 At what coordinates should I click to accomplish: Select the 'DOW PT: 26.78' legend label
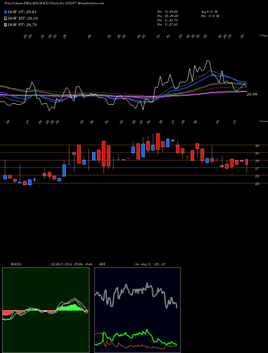click(x=22, y=25)
